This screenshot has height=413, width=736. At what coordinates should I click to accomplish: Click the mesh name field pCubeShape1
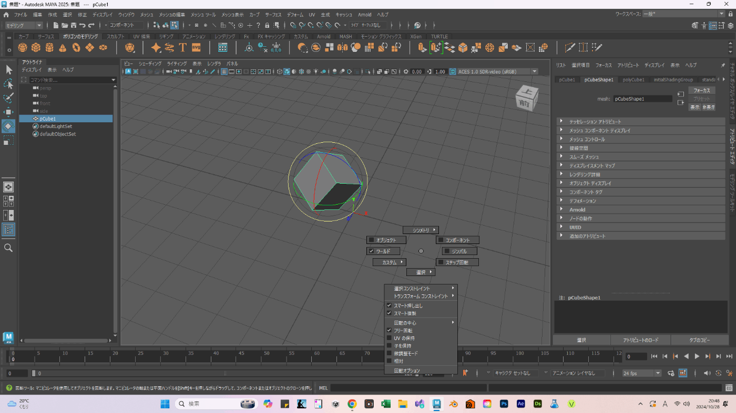coord(642,99)
